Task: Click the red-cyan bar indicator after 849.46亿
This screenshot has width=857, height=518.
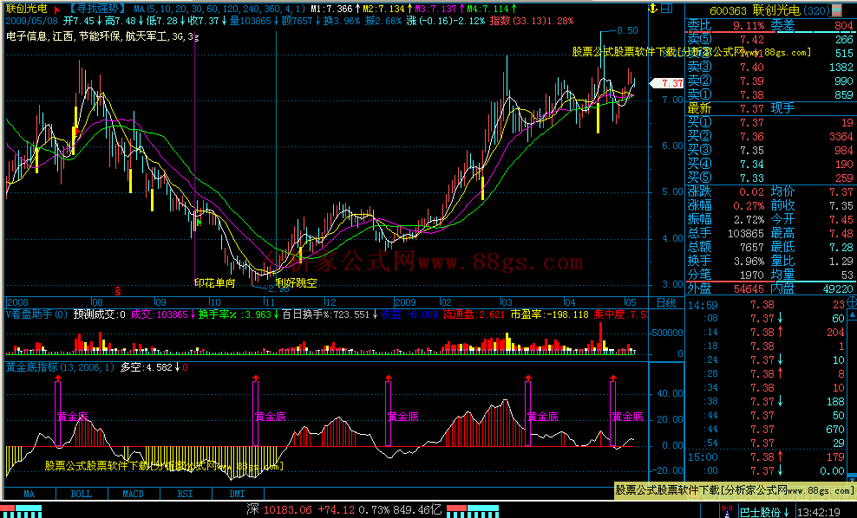Action: click(x=473, y=511)
